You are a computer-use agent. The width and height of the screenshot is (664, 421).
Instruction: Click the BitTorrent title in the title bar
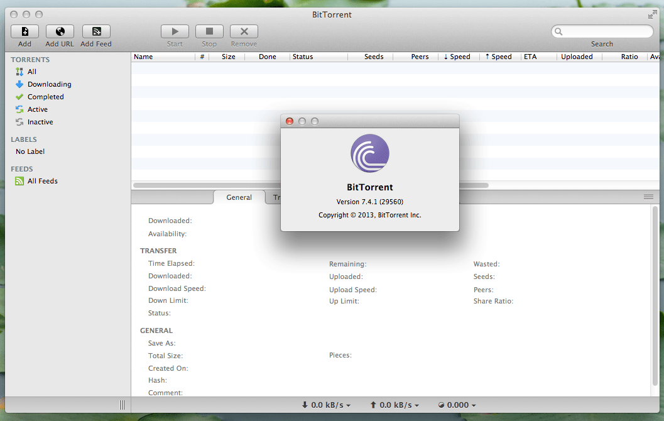(332, 15)
